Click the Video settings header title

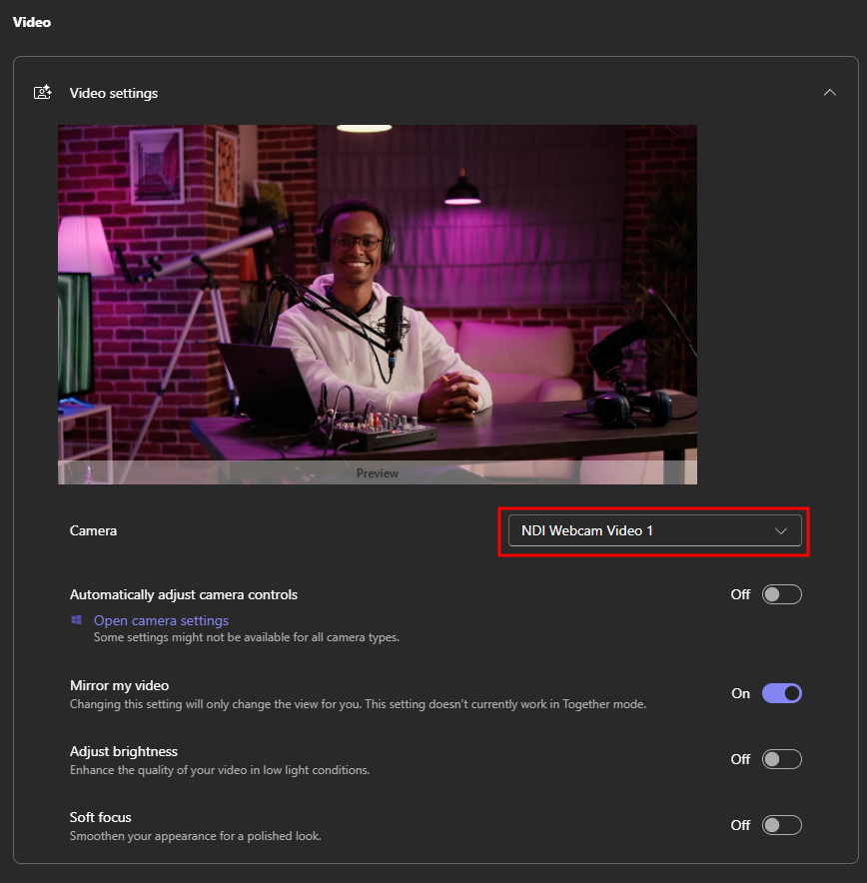coord(114,93)
